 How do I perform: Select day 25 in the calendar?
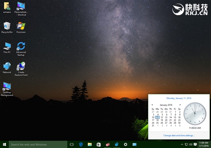pos(157,123)
